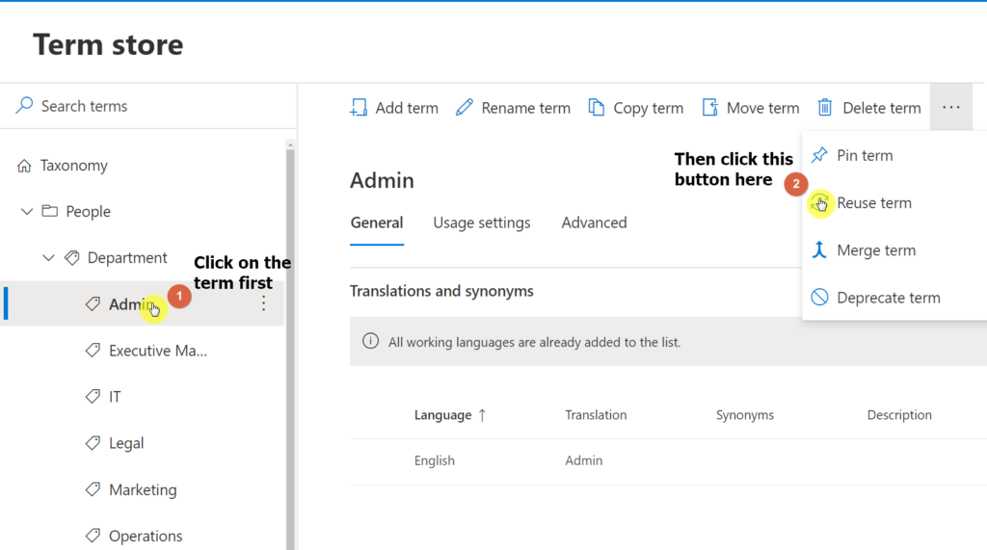The width and height of the screenshot is (987, 550).
Task: Click the tag icon beside Marketing
Action: point(93,489)
